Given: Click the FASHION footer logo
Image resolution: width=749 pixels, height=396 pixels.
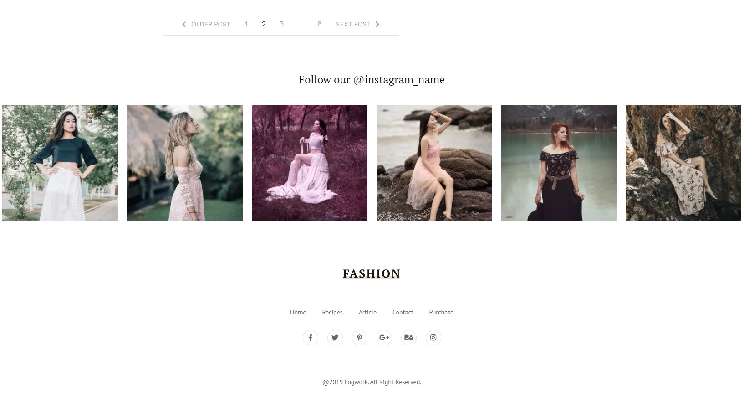Looking at the screenshot, I should pyautogui.click(x=372, y=273).
